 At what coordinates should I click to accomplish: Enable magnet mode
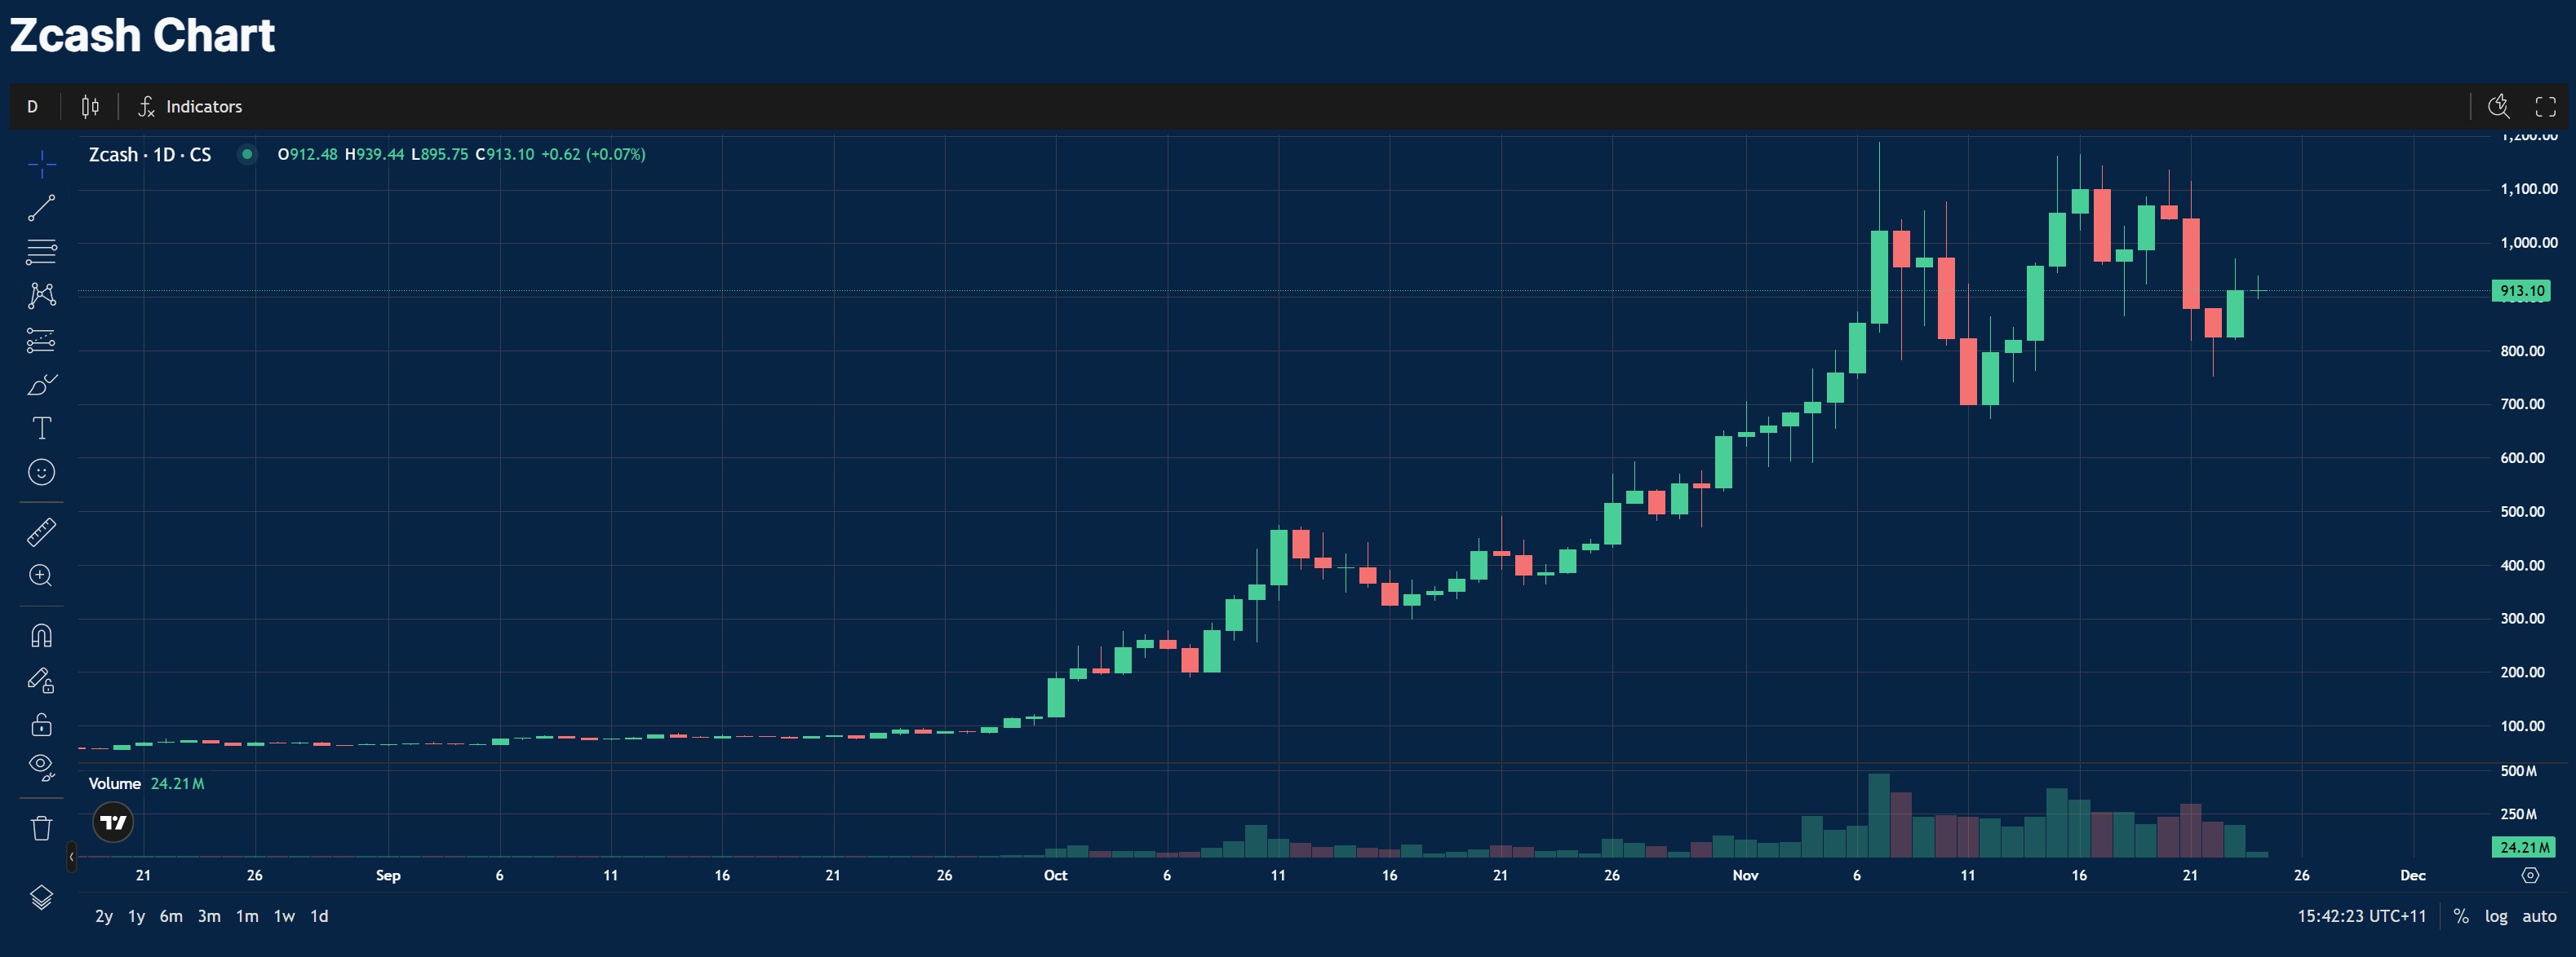[40, 635]
